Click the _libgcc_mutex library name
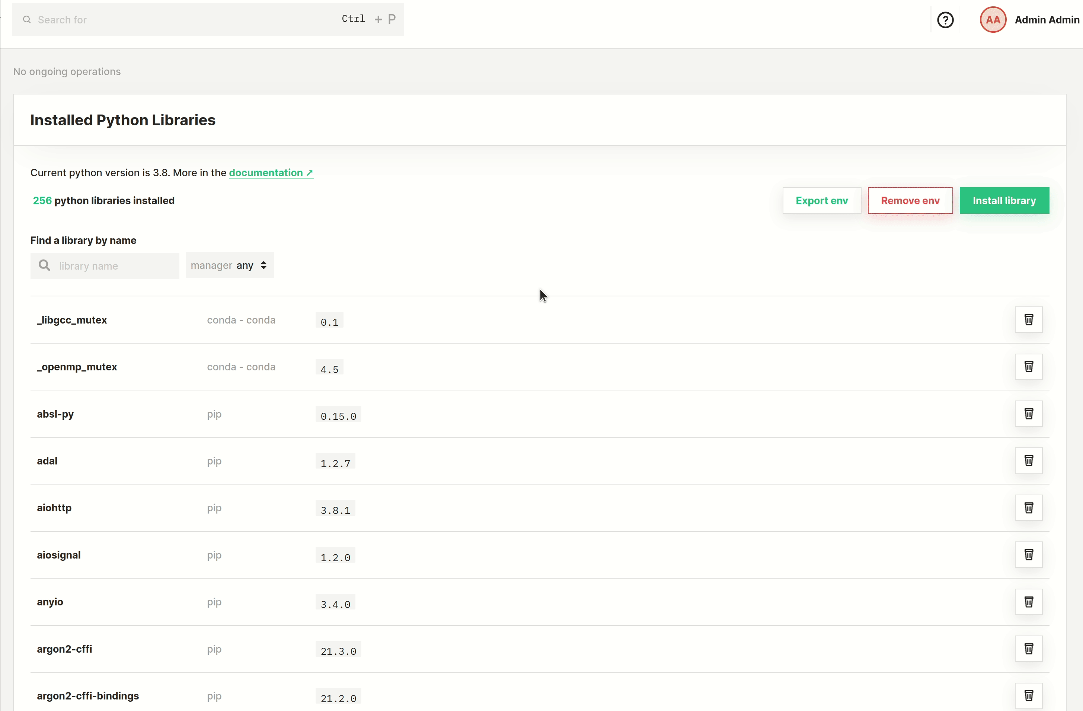The height and width of the screenshot is (711, 1083). [x=72, y=320]
